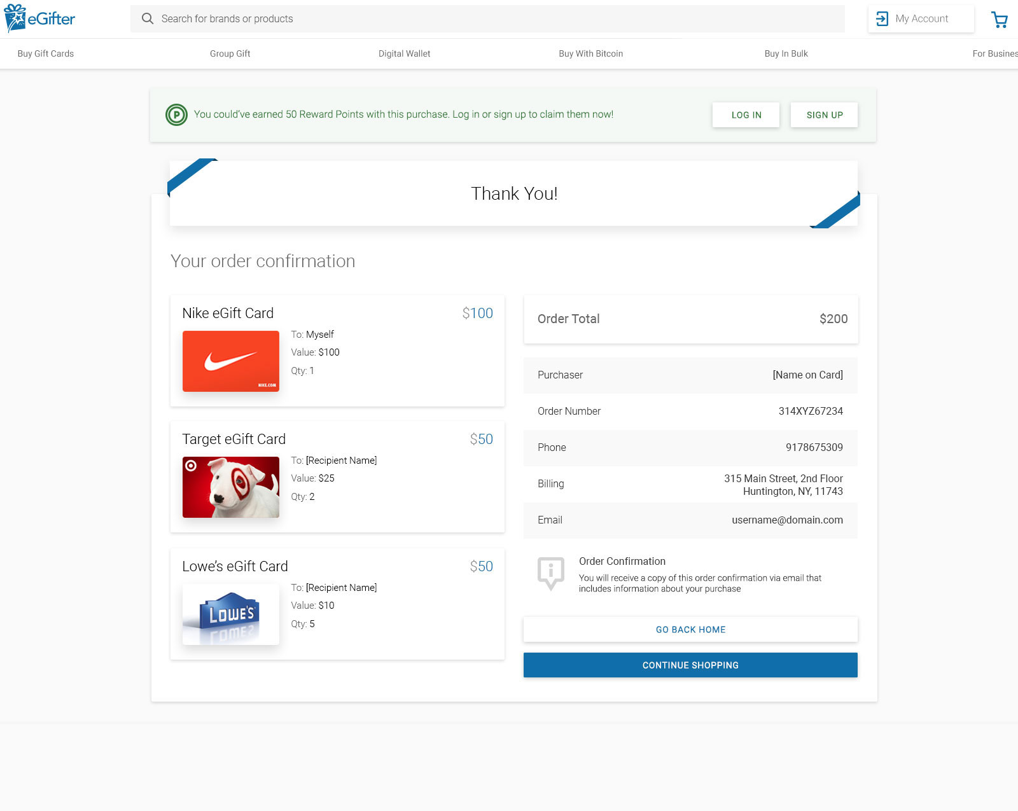
Task: Click 'Qty: 2' on the Target card
Action: point(303,496)
